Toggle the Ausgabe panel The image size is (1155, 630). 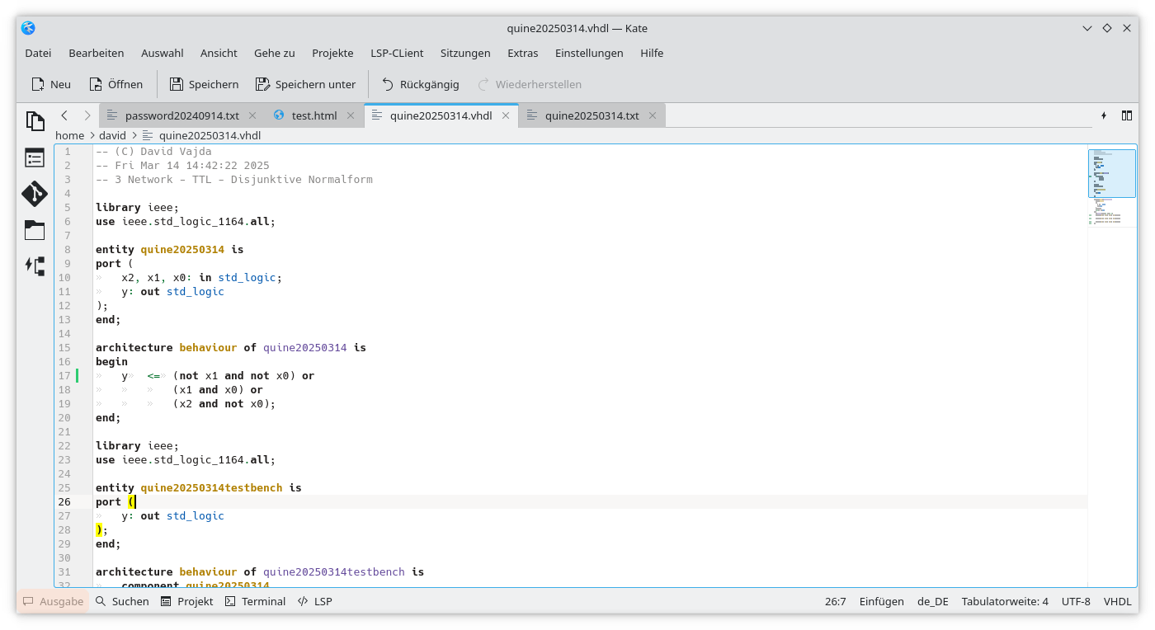coord(53,601)
